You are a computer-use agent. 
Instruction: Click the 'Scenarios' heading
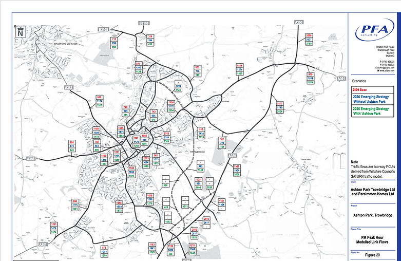click(x=359, y=81)
